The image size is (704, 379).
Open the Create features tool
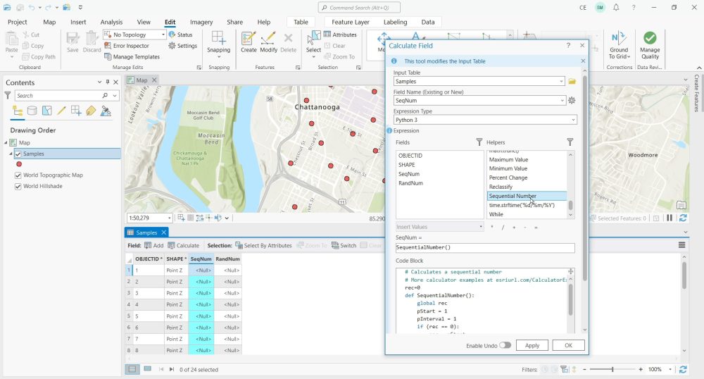pyautogui.click(x=249, y=42)
